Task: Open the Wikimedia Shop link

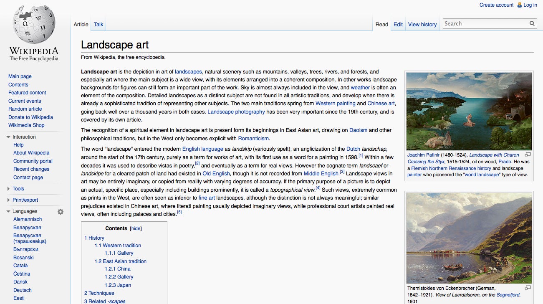Action: click(x=26, y=125)
